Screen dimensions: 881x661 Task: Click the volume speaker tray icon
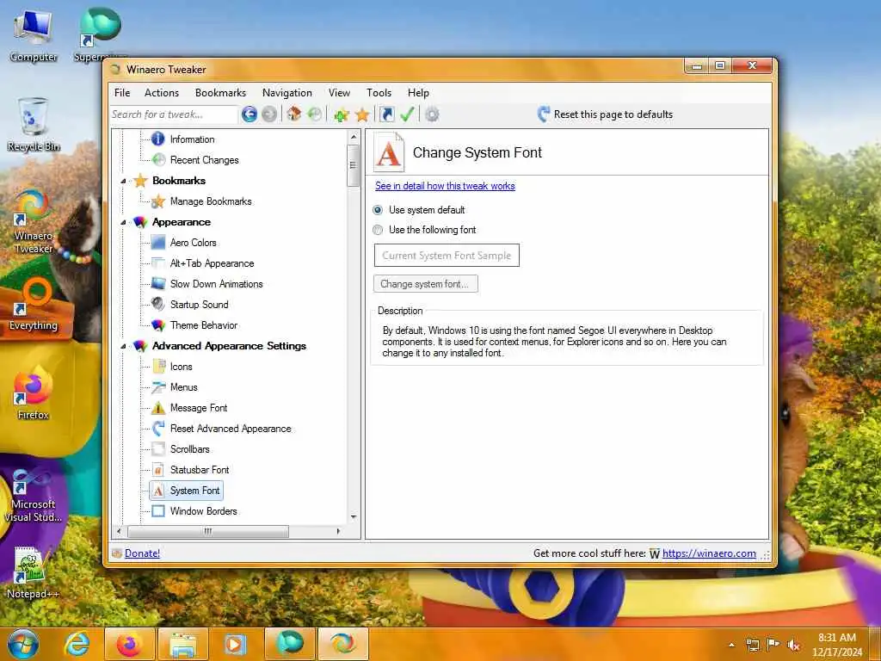(x=794, y=645)
